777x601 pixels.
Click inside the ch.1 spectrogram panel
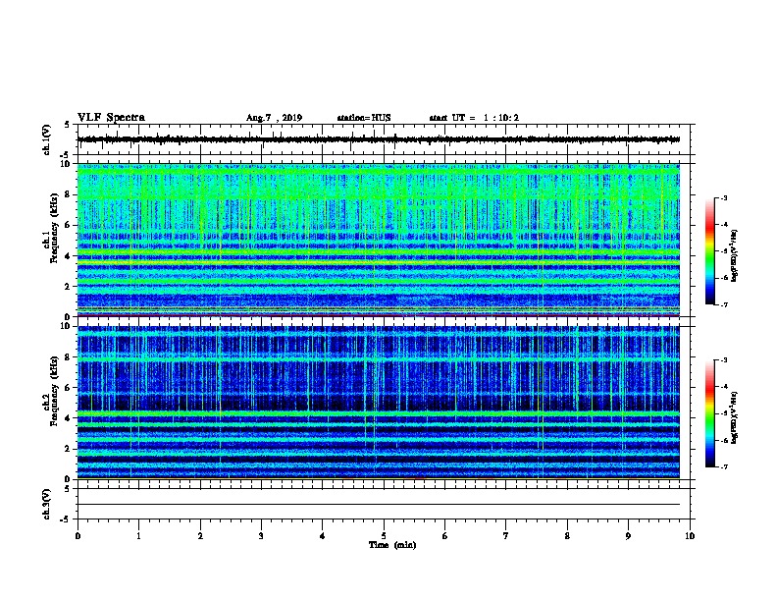click(x=379, y=240)
